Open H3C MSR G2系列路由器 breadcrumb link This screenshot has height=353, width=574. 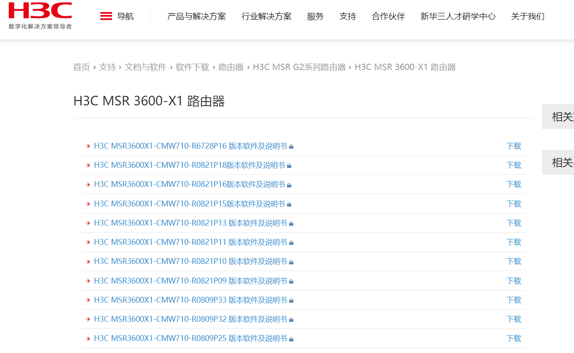(299, 67)
